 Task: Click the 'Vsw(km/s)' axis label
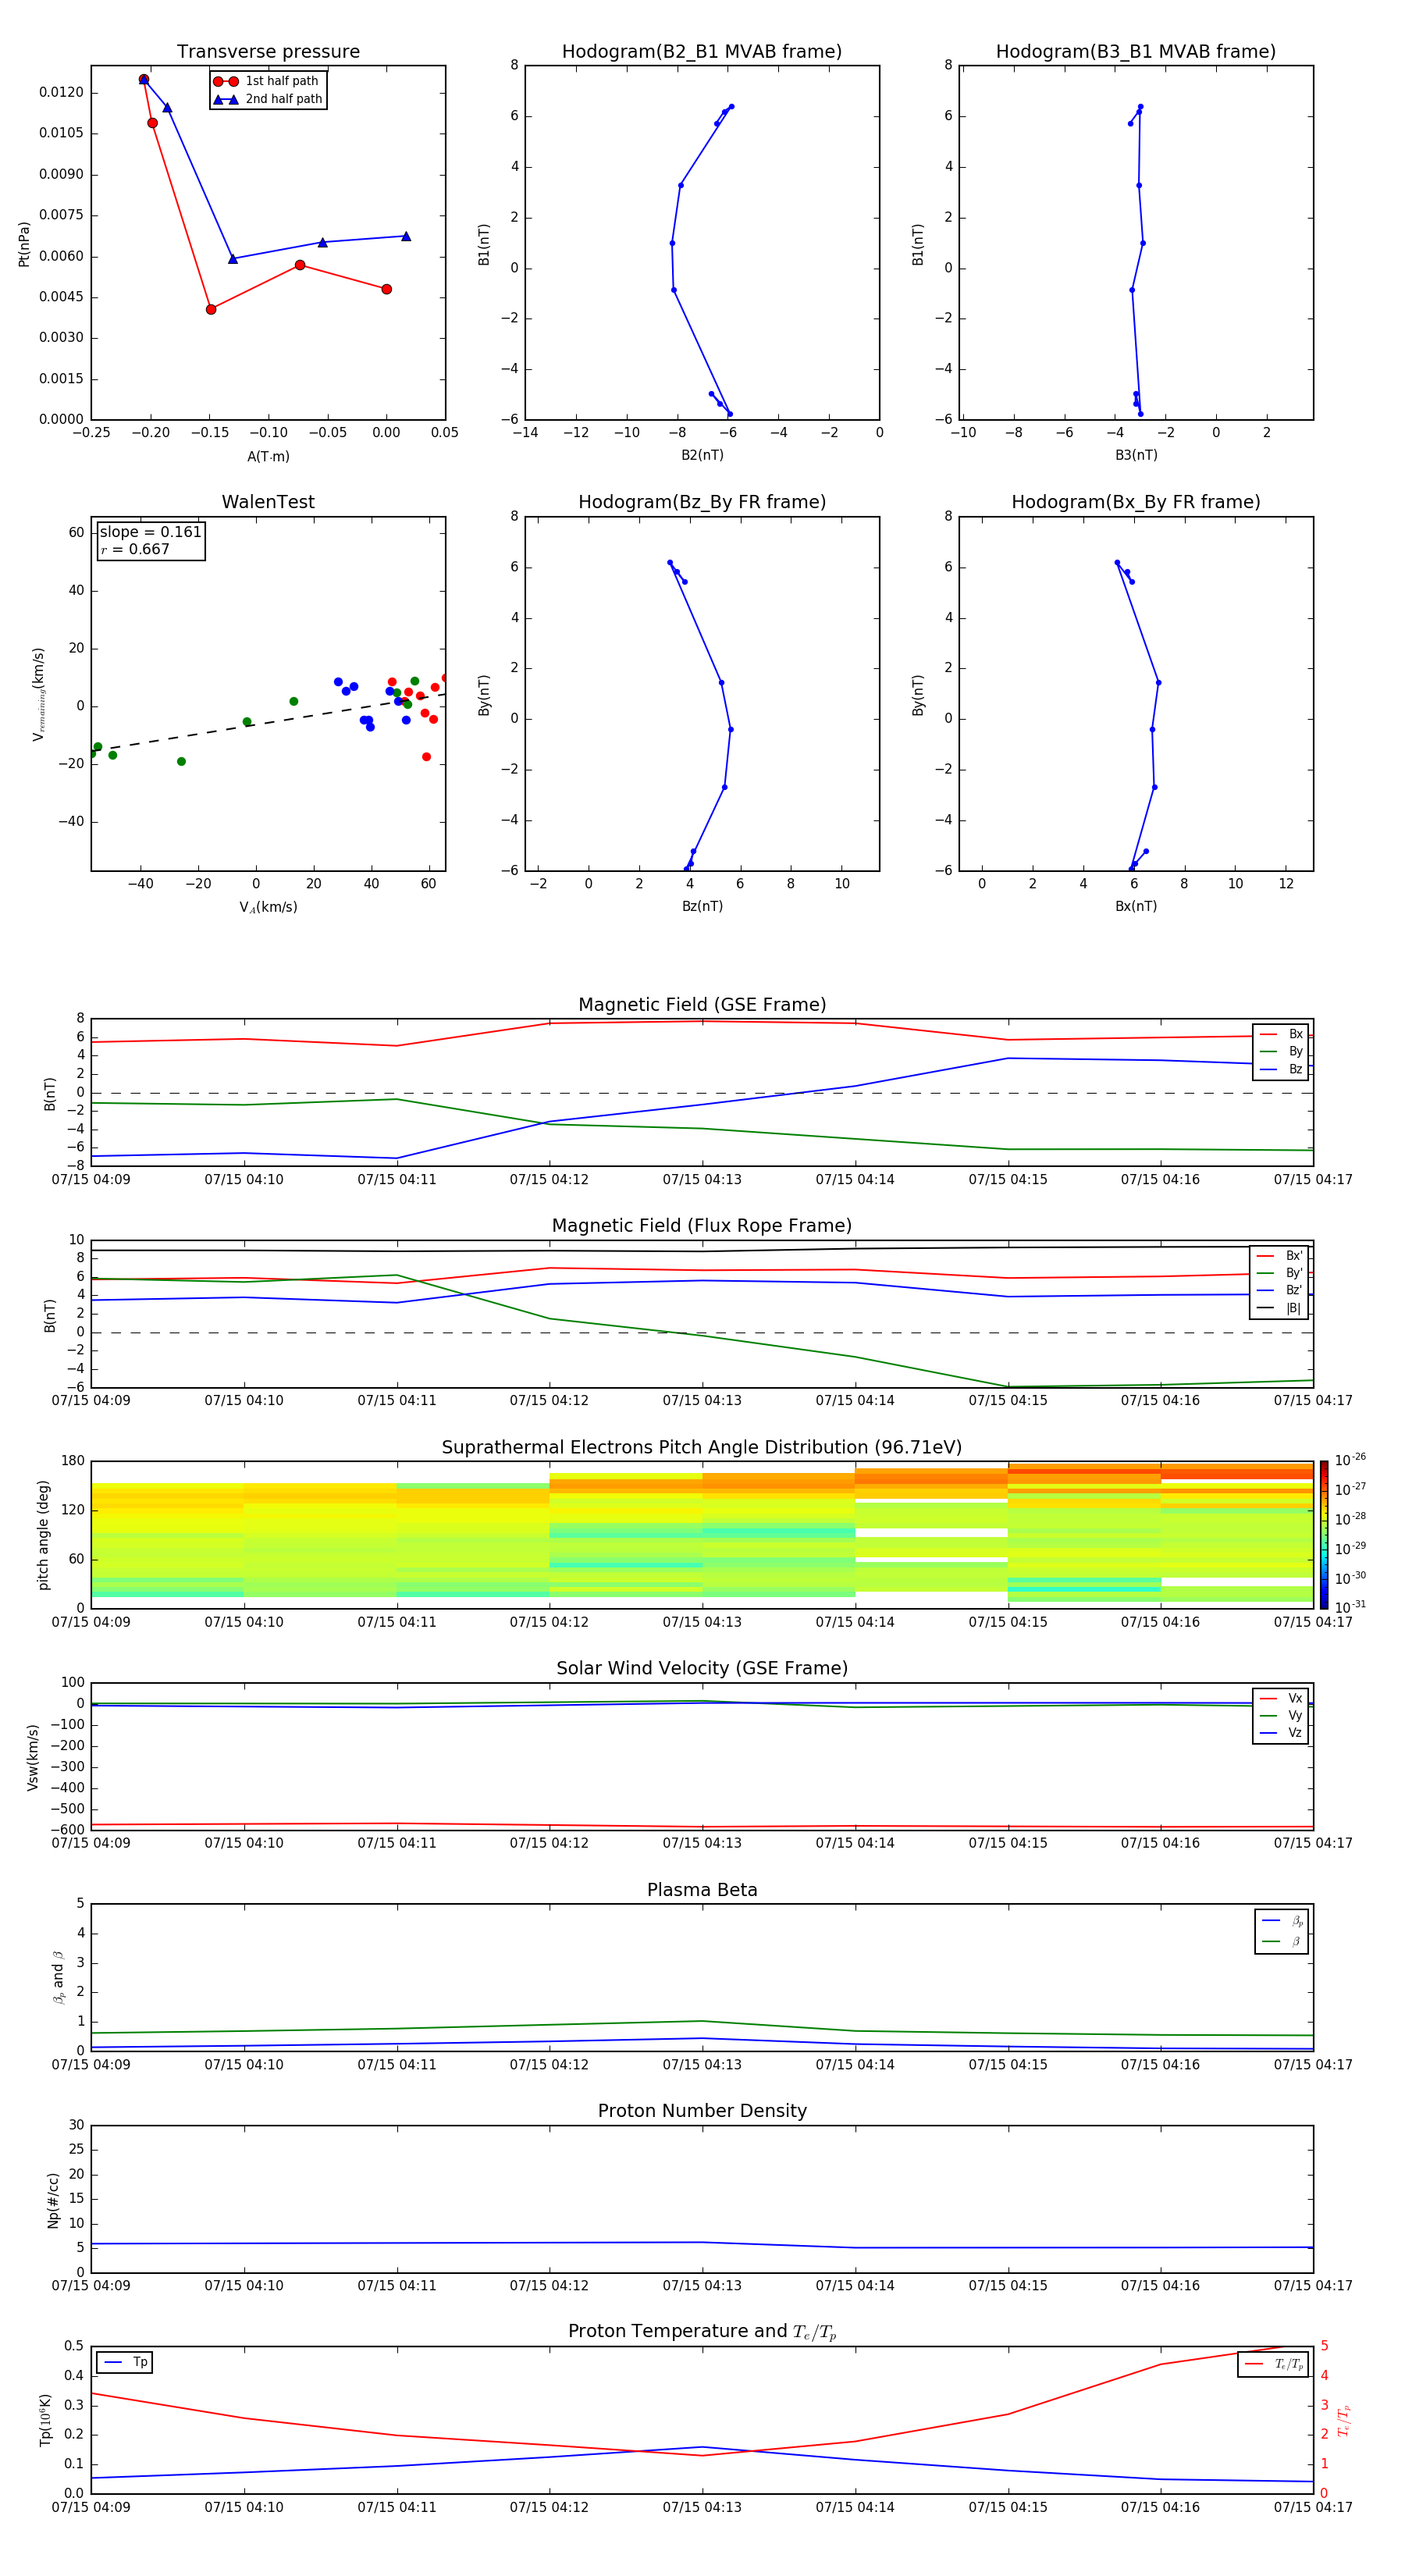tap(33, 1756)
